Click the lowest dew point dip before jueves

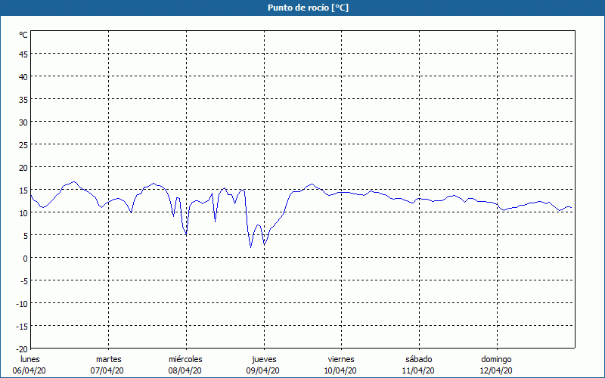point(251,247)
